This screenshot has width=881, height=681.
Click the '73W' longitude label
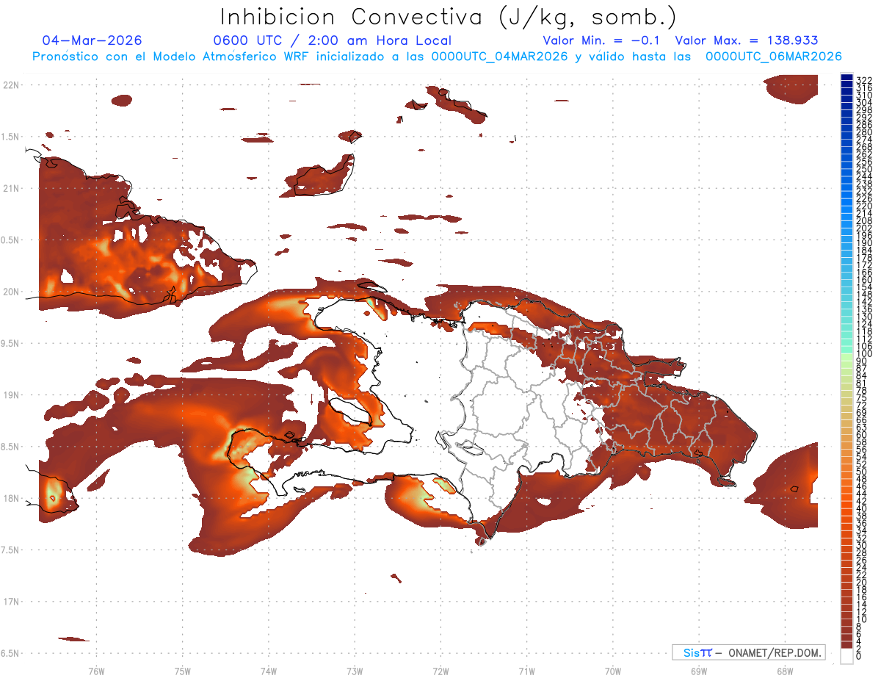[x=355, y=670]
